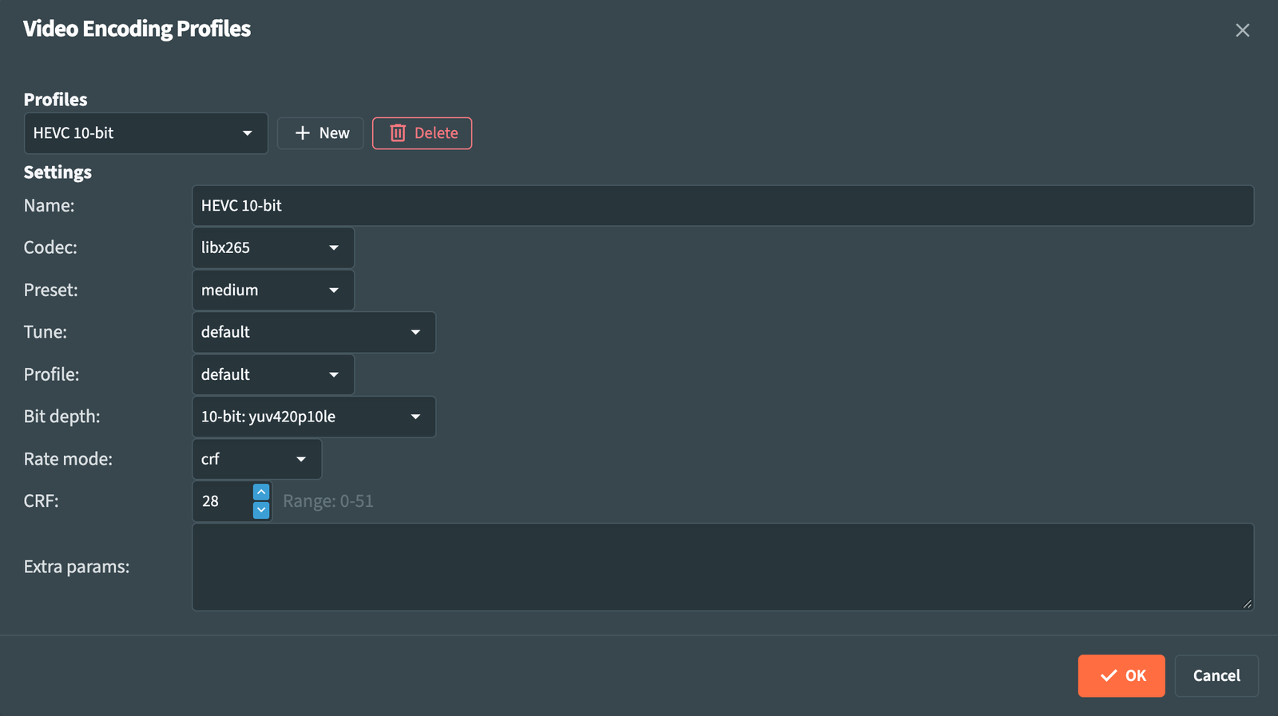Create a new encoding profile

pyautogui.click(x=320, y=133)
